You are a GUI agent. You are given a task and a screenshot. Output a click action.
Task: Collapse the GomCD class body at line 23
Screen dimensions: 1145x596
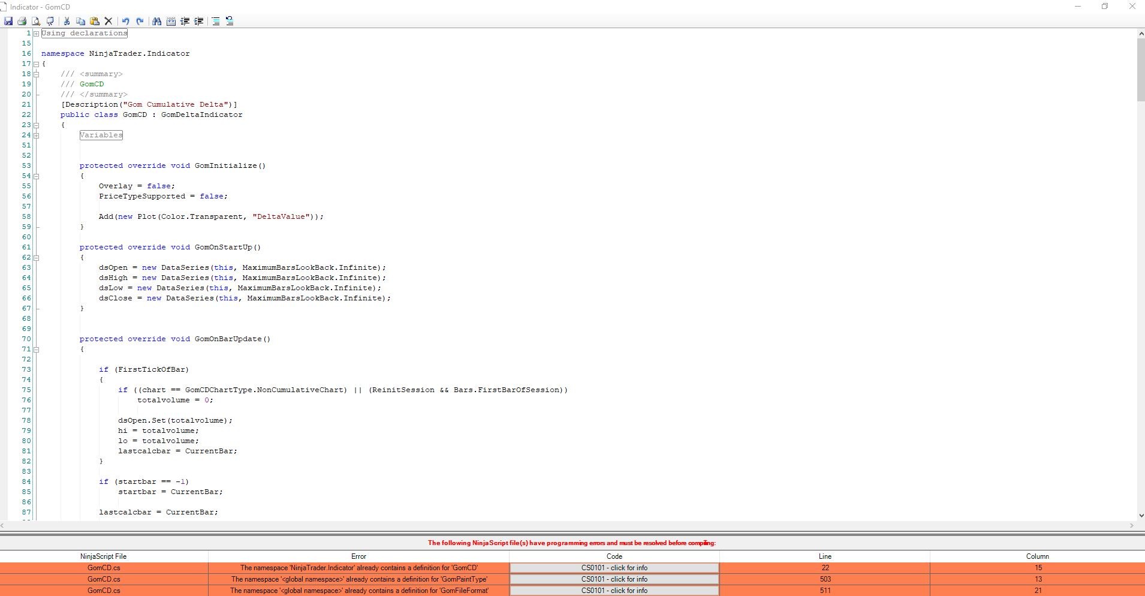click(x=37, y=125)
